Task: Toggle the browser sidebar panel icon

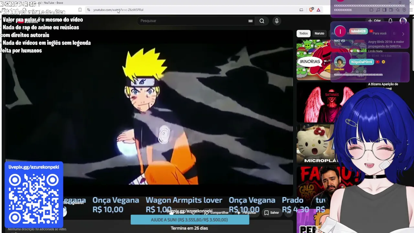Action: coord(384,10)
